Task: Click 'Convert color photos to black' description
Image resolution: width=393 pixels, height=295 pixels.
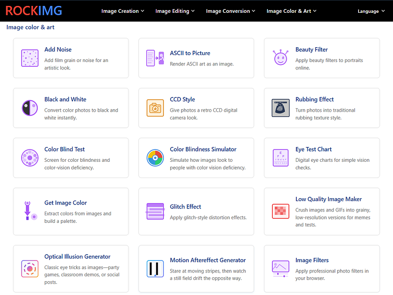Action: tap(81, 114)
